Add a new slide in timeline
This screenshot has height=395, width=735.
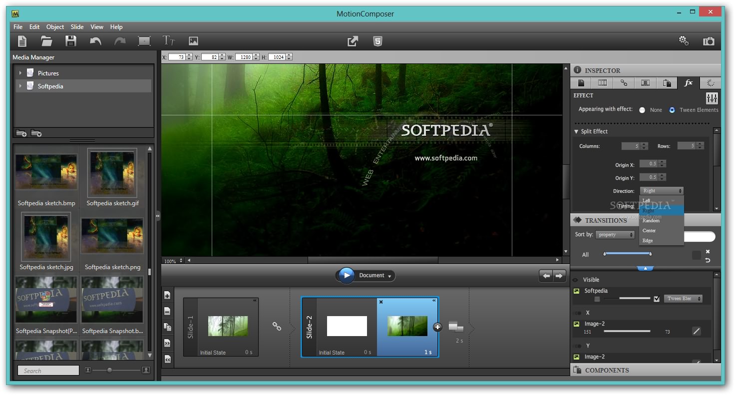[167, 295]
